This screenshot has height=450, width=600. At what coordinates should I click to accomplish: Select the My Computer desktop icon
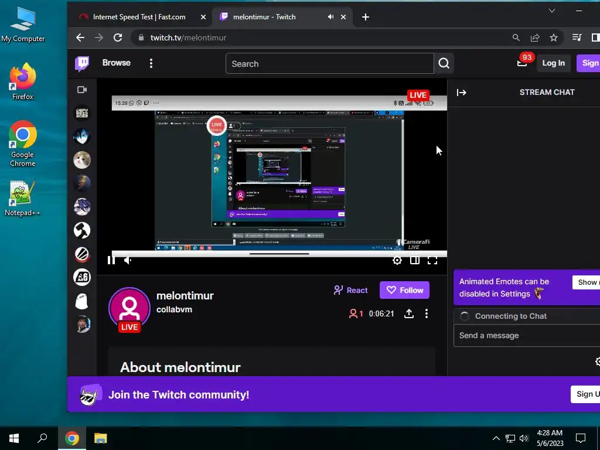(x=23, y=25)
